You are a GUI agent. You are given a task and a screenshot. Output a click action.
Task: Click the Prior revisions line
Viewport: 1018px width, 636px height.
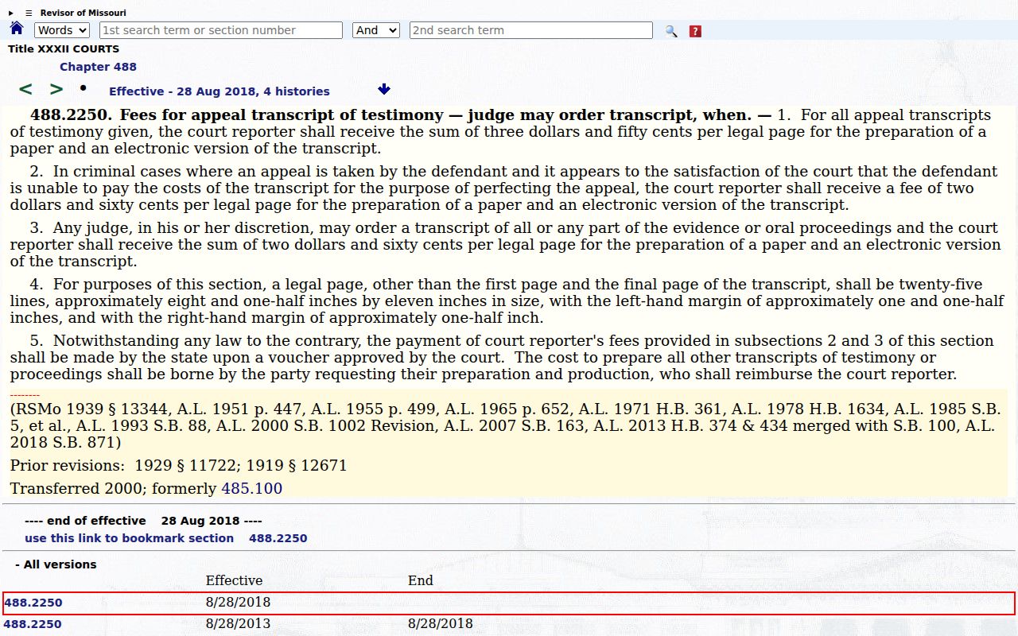(x=178, y=465)
